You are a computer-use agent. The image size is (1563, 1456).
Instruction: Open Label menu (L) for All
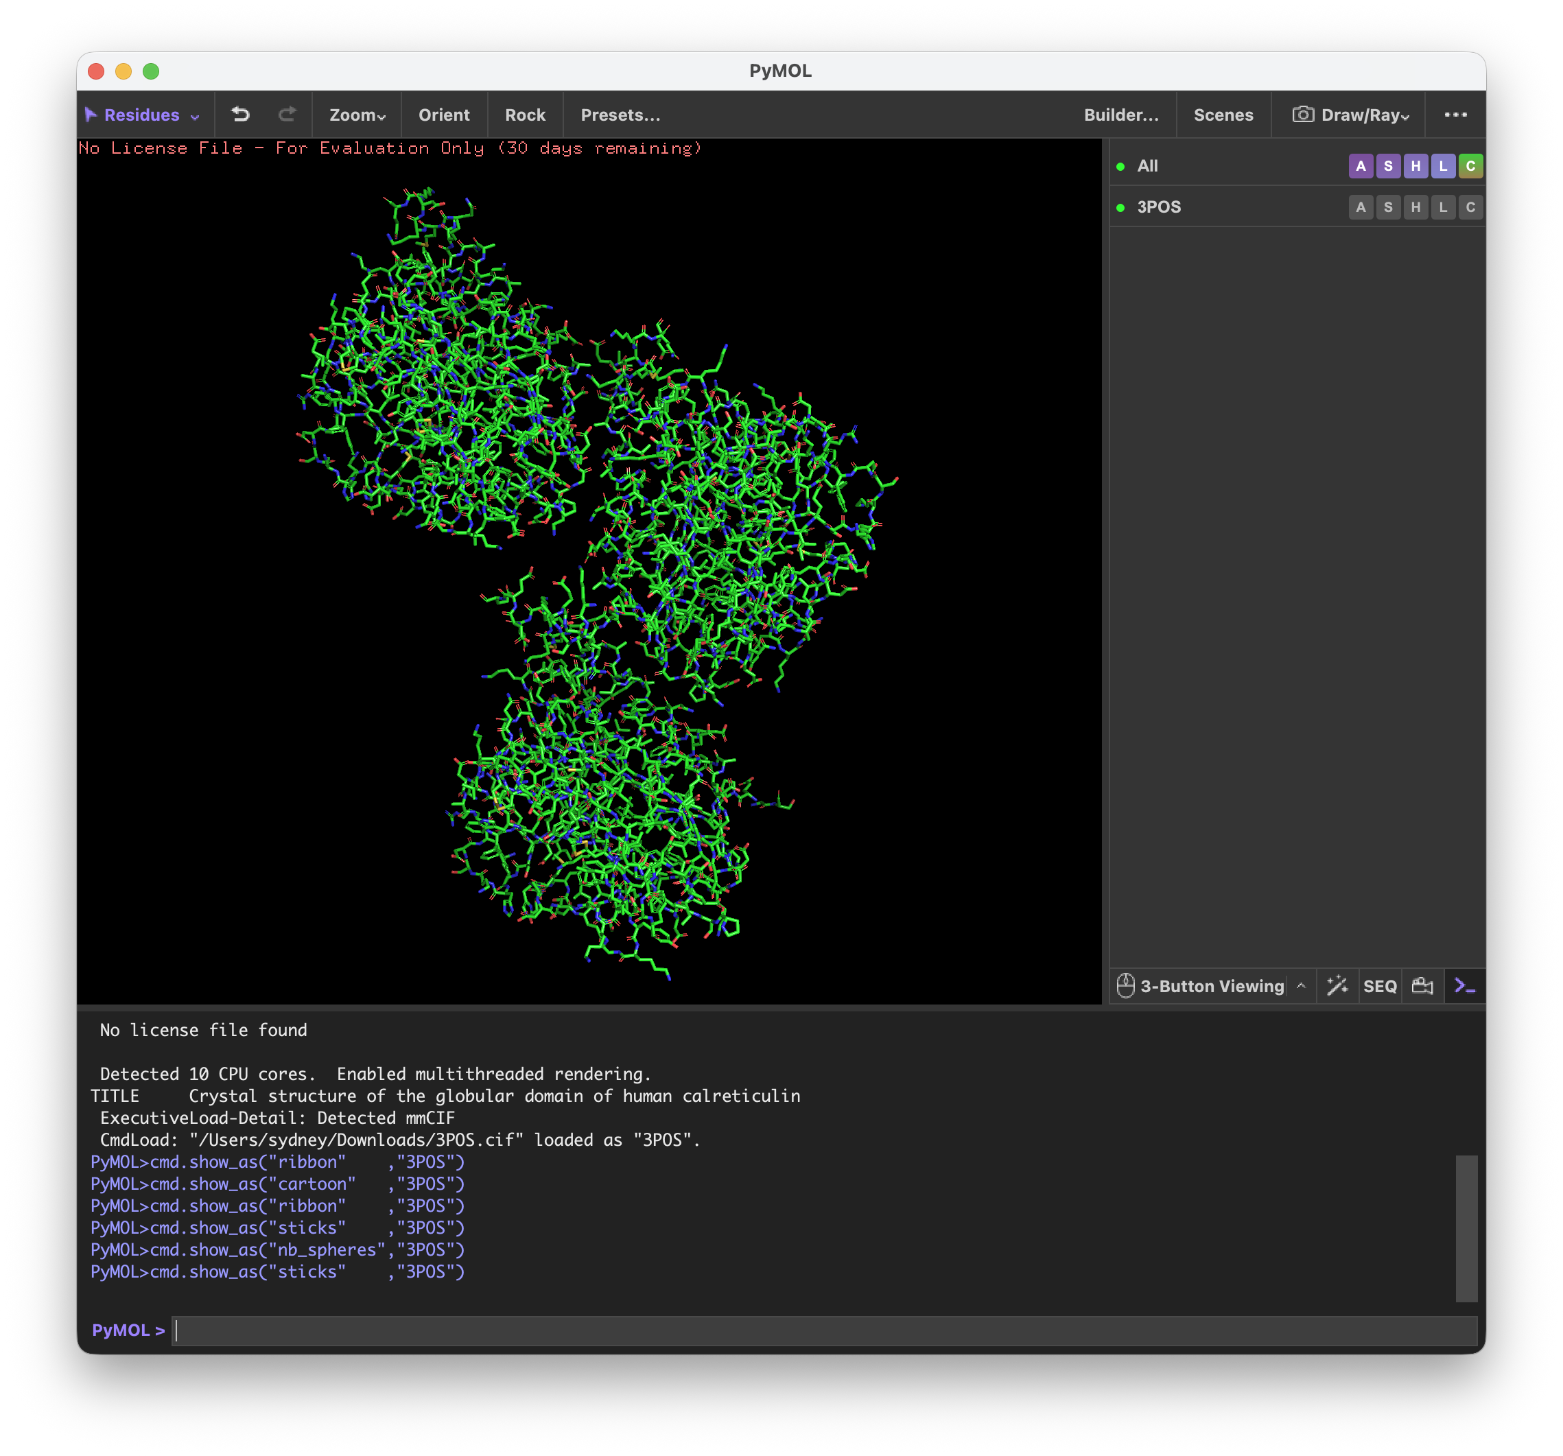coord(1443,166)
